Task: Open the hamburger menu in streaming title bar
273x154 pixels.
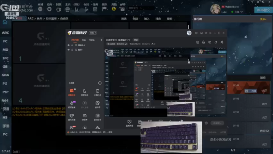Action: tap(210, 33)
